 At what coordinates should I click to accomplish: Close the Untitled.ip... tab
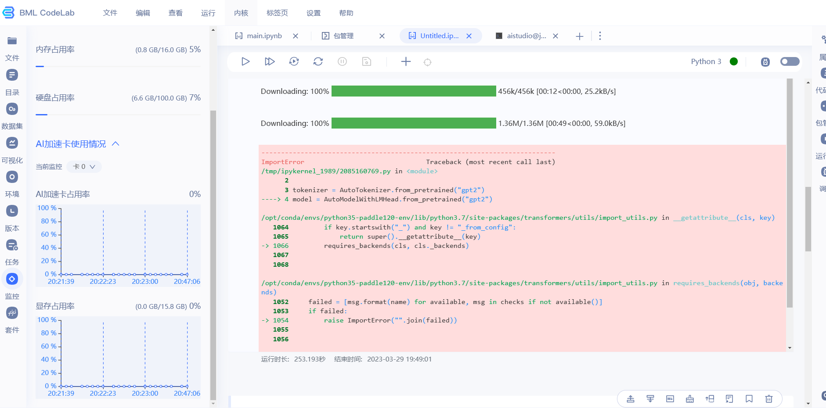click(469, 36)
